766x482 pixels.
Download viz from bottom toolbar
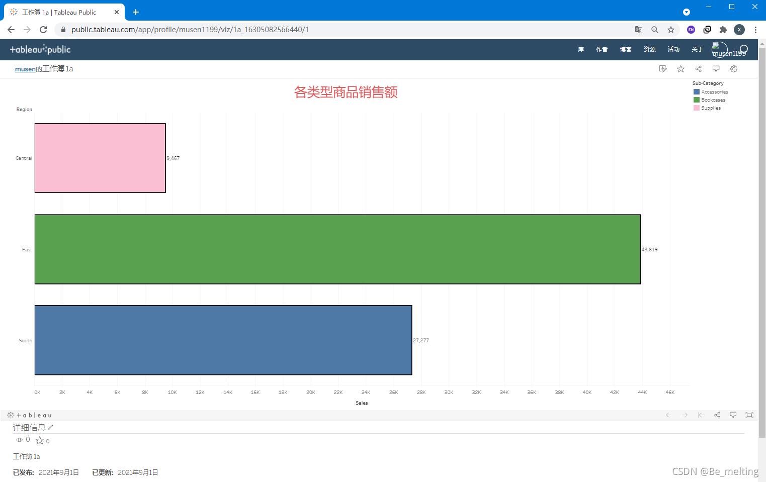tap(733, 415)
